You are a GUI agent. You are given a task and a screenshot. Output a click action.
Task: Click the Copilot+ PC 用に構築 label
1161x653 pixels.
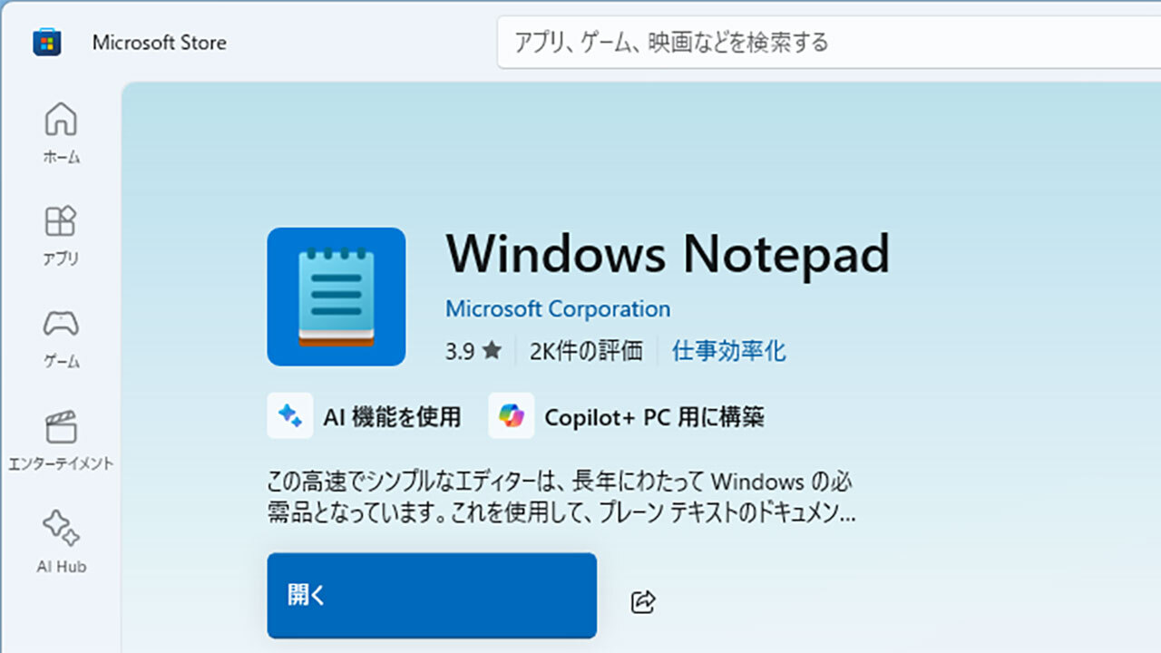pos(654,417)
